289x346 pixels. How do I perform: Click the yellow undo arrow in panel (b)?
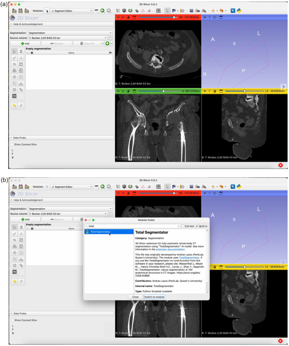14,281
